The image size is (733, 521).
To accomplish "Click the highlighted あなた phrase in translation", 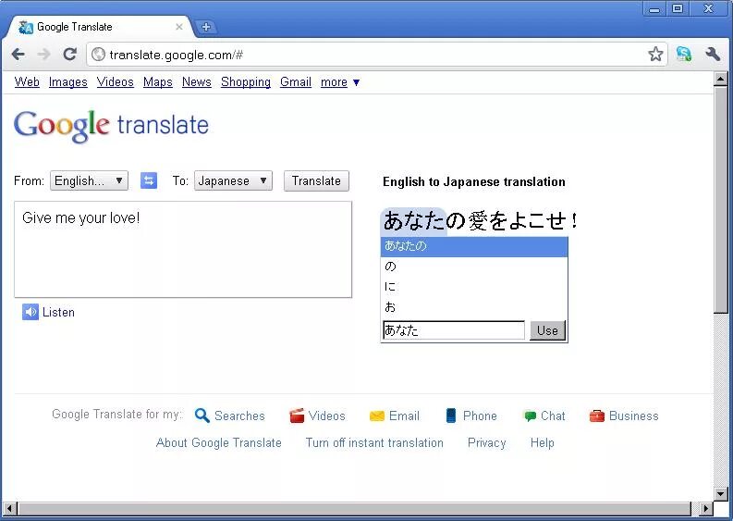I will [x=414, y=221].
